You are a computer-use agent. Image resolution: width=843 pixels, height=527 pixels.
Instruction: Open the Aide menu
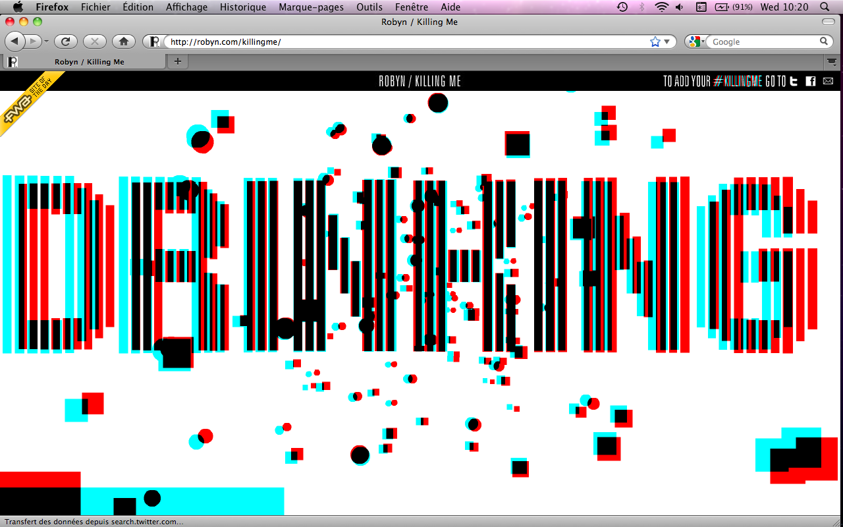click(x=450, y=7)
